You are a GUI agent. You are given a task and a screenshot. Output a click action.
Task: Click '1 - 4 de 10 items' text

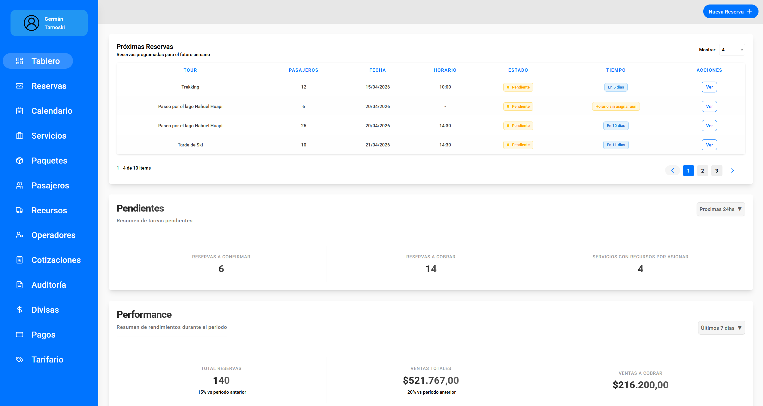(x=134, y=168)
